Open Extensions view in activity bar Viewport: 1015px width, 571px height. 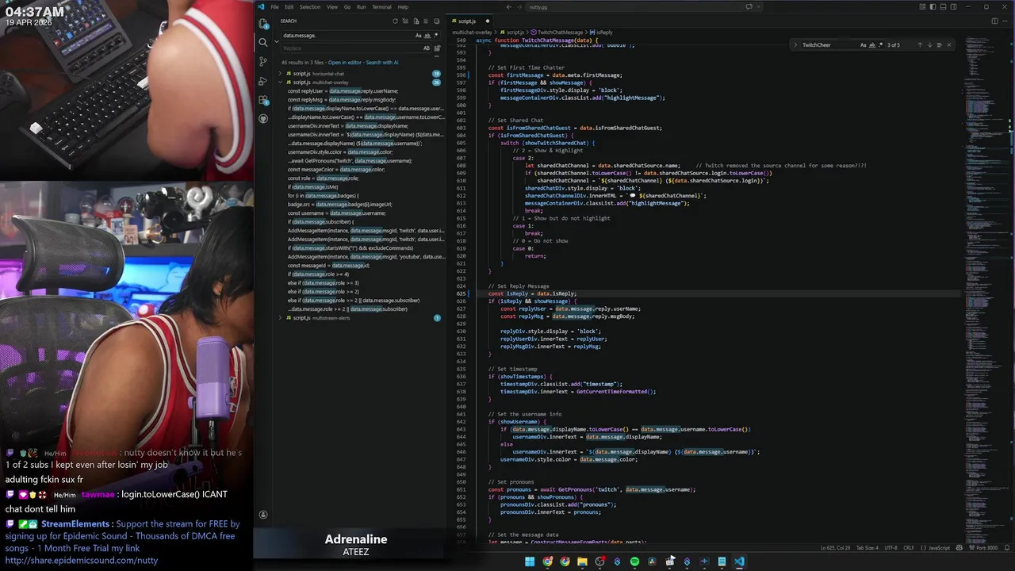[263, 100]
